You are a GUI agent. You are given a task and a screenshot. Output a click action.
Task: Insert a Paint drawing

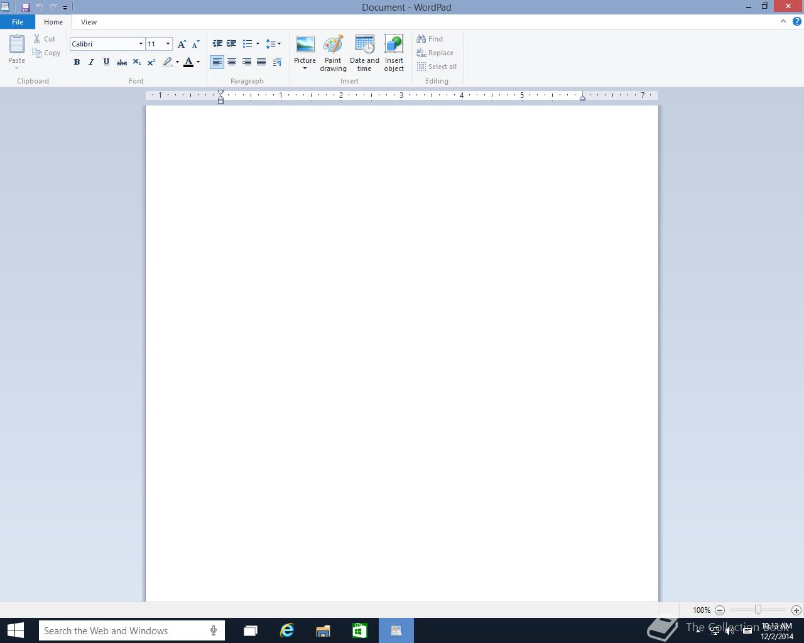click(x=333, y=53)
